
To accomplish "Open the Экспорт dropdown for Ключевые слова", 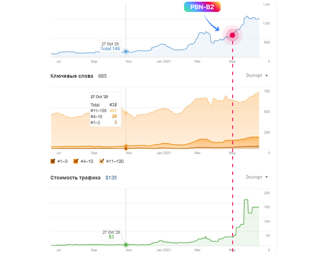I will [x=257, y=76].
